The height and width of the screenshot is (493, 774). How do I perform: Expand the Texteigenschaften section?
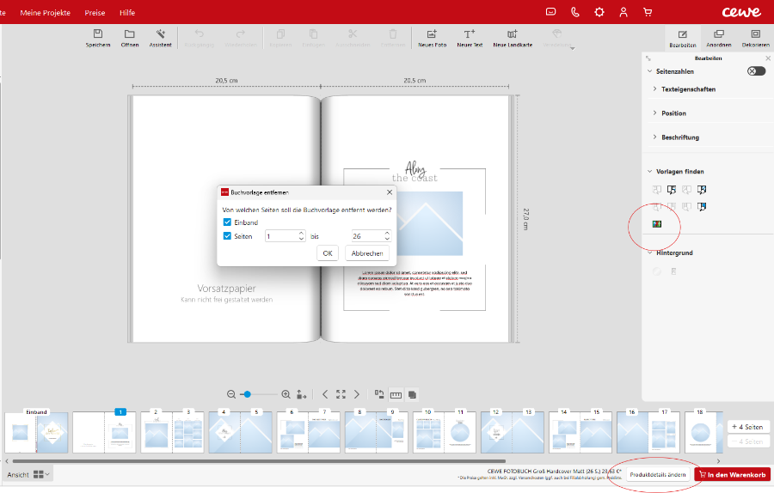pos(688,89)
